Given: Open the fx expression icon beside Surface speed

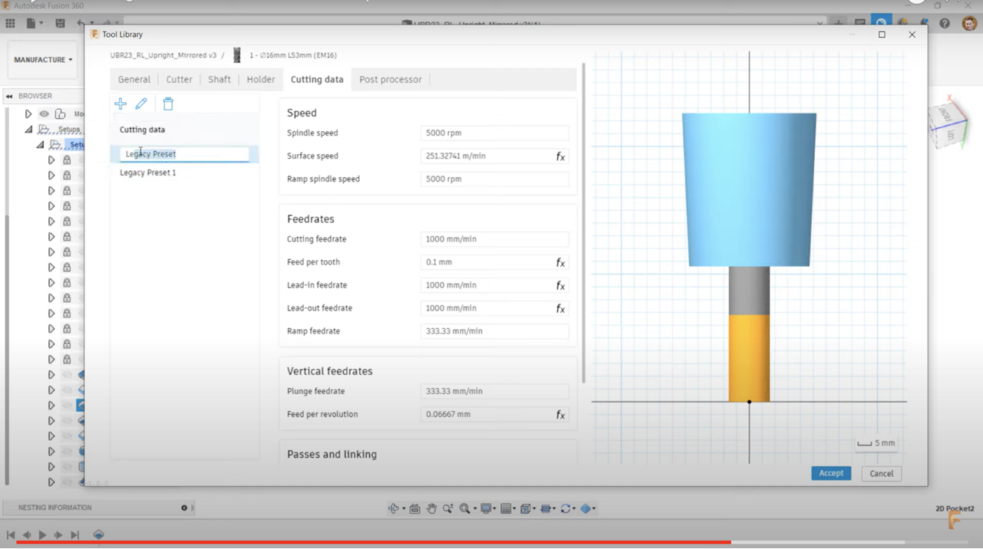Looking at the screenshot, I should pyautogui.click(x=560, y=156).
